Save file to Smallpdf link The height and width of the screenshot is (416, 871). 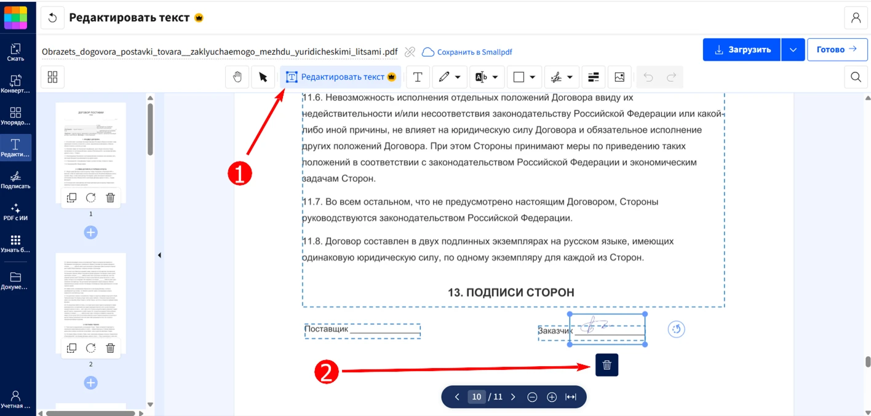(x=467, y=52)
